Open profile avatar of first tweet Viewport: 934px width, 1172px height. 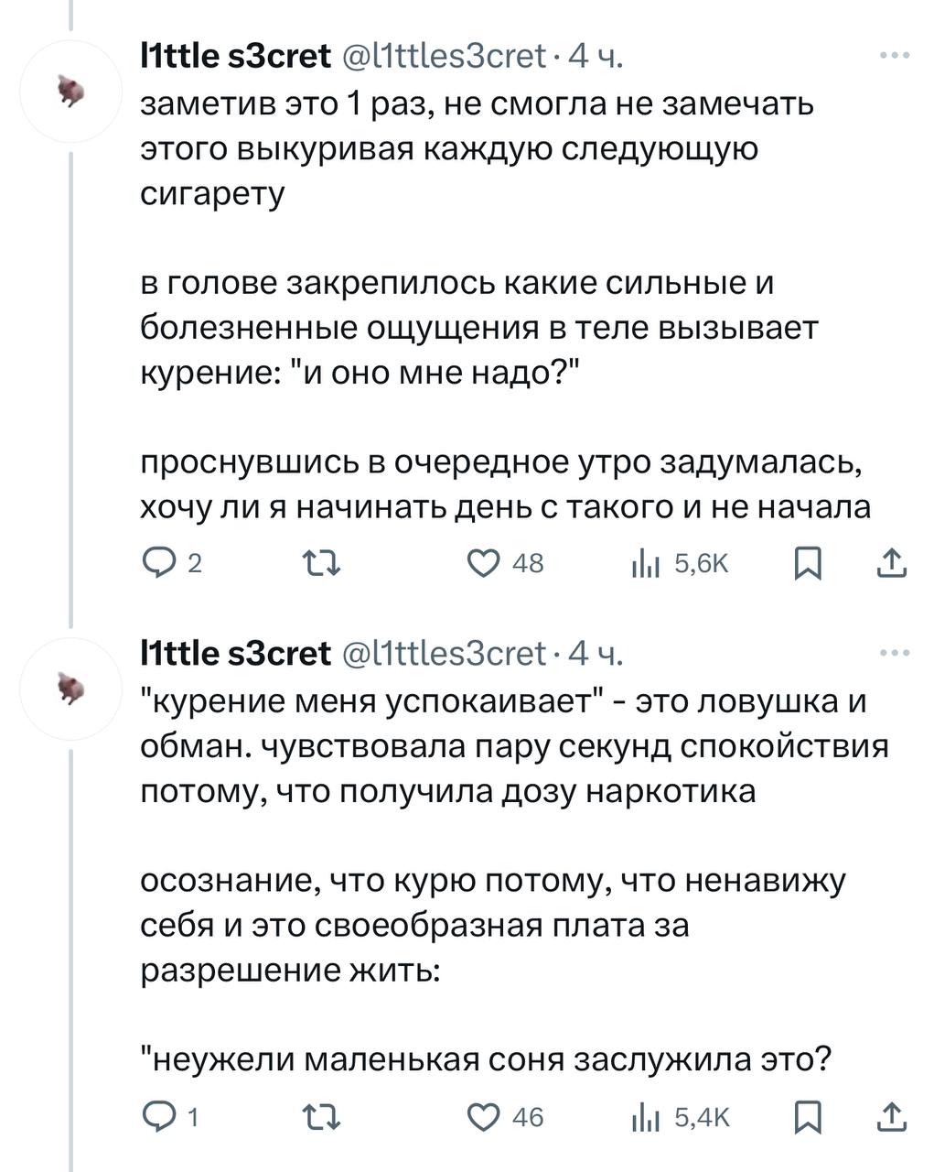tap(70, 92)
